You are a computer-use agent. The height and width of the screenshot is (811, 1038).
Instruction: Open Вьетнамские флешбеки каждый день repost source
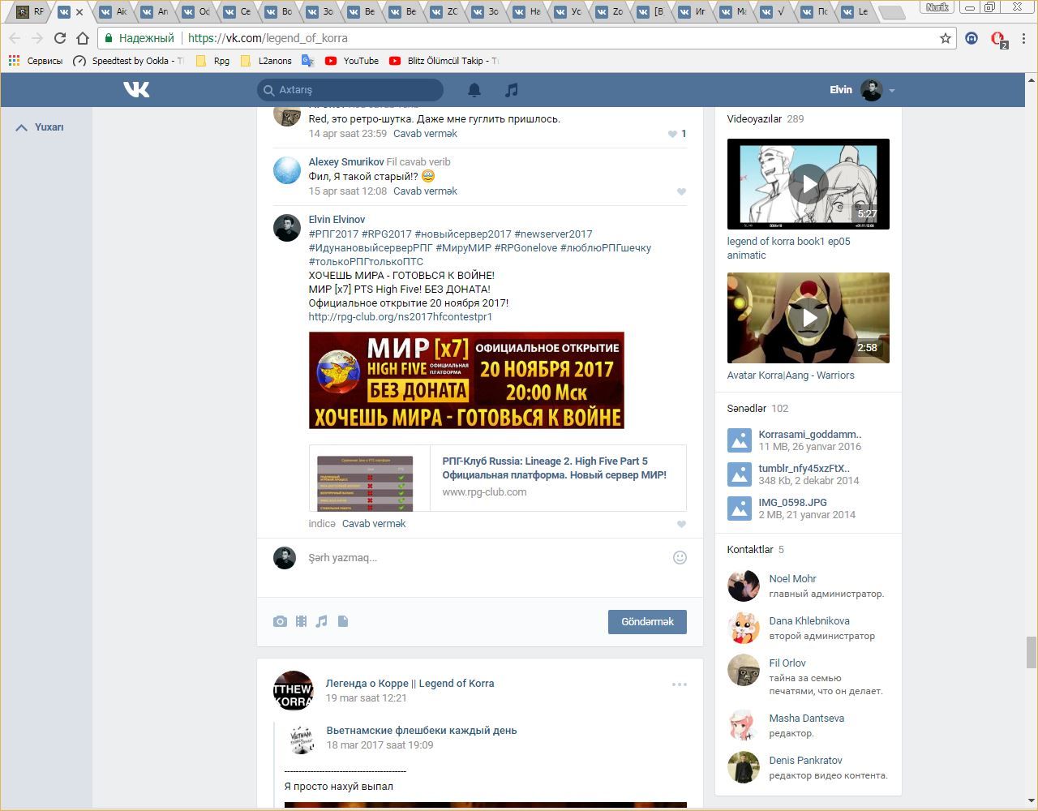(x=422, y=731)
